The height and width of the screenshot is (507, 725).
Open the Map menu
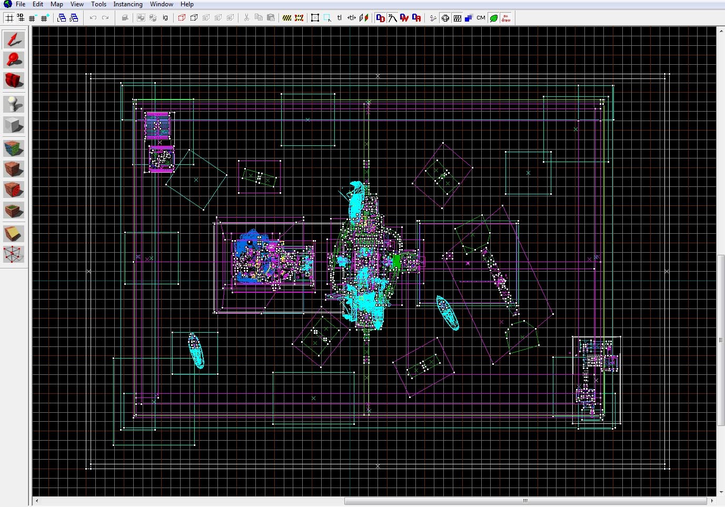[x=56, y=4]
